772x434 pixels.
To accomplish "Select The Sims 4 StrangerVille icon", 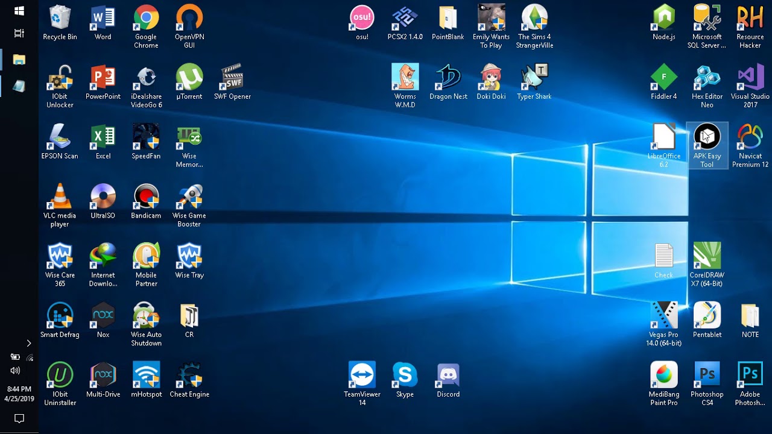I will [x=534, y=27].
